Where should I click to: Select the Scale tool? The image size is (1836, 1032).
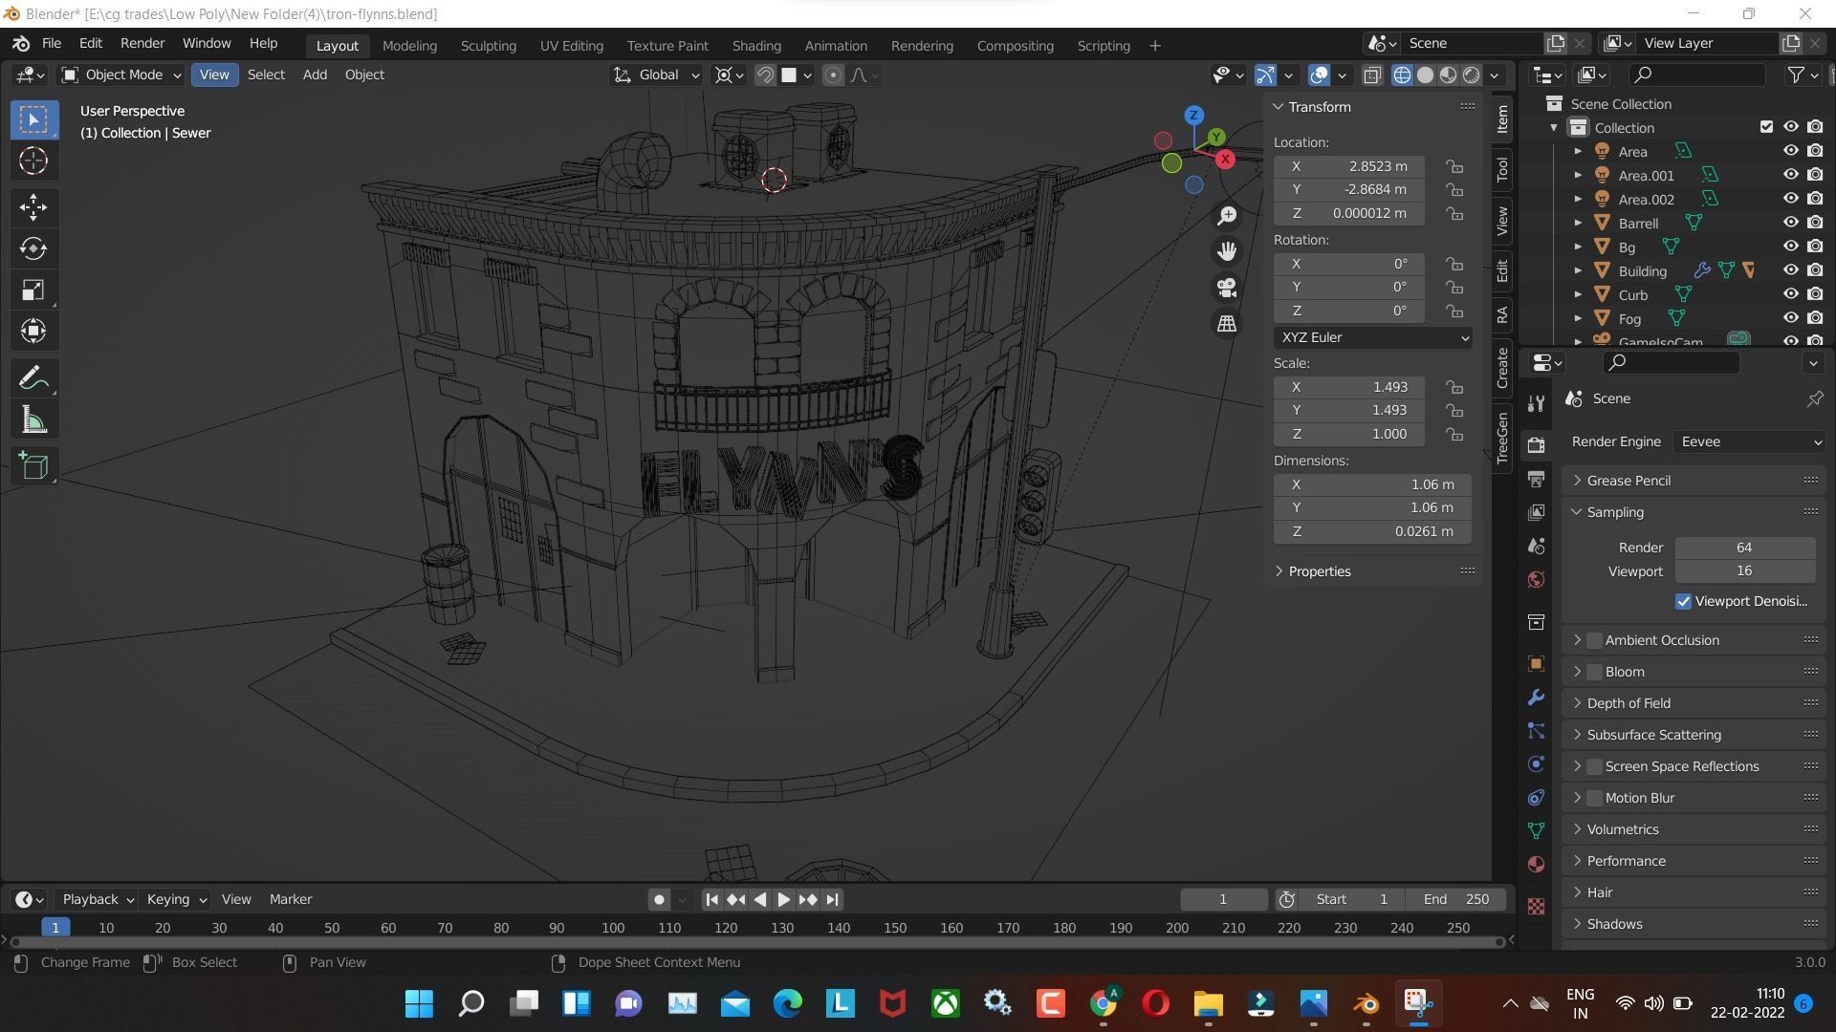tap(33, 290)
